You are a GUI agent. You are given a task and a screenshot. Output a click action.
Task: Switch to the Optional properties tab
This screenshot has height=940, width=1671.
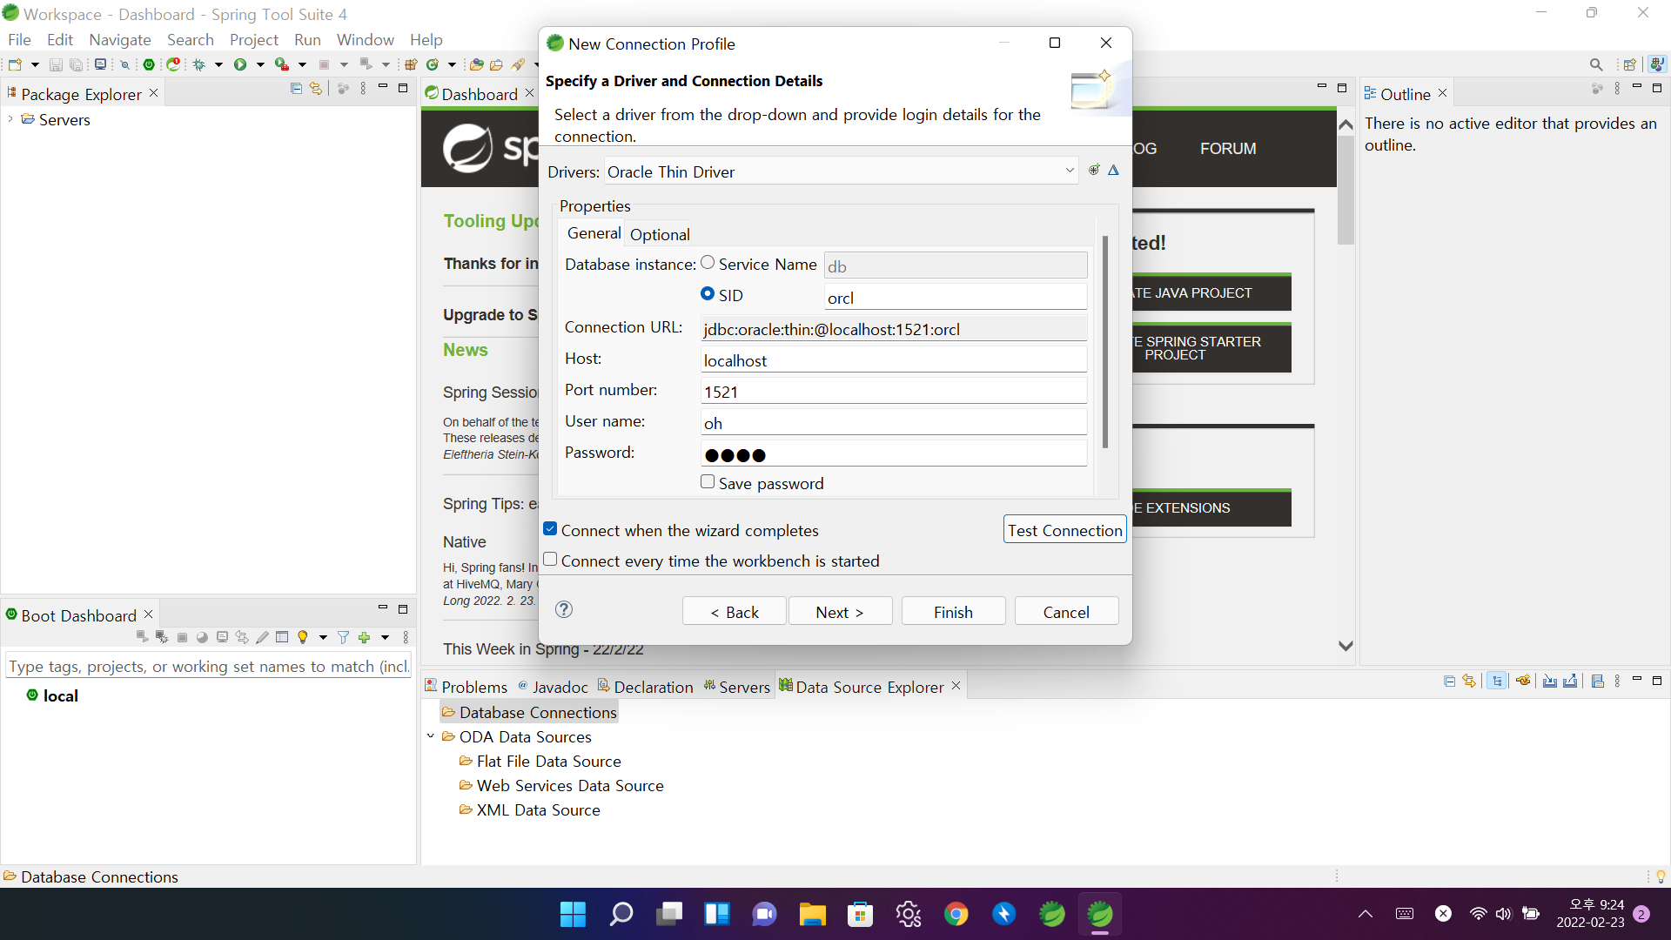click(660, 234)
